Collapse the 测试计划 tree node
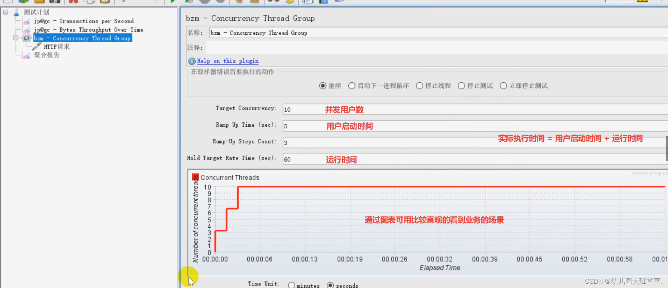The height and width of the screenshot is (288, 668). coord(6,12)
